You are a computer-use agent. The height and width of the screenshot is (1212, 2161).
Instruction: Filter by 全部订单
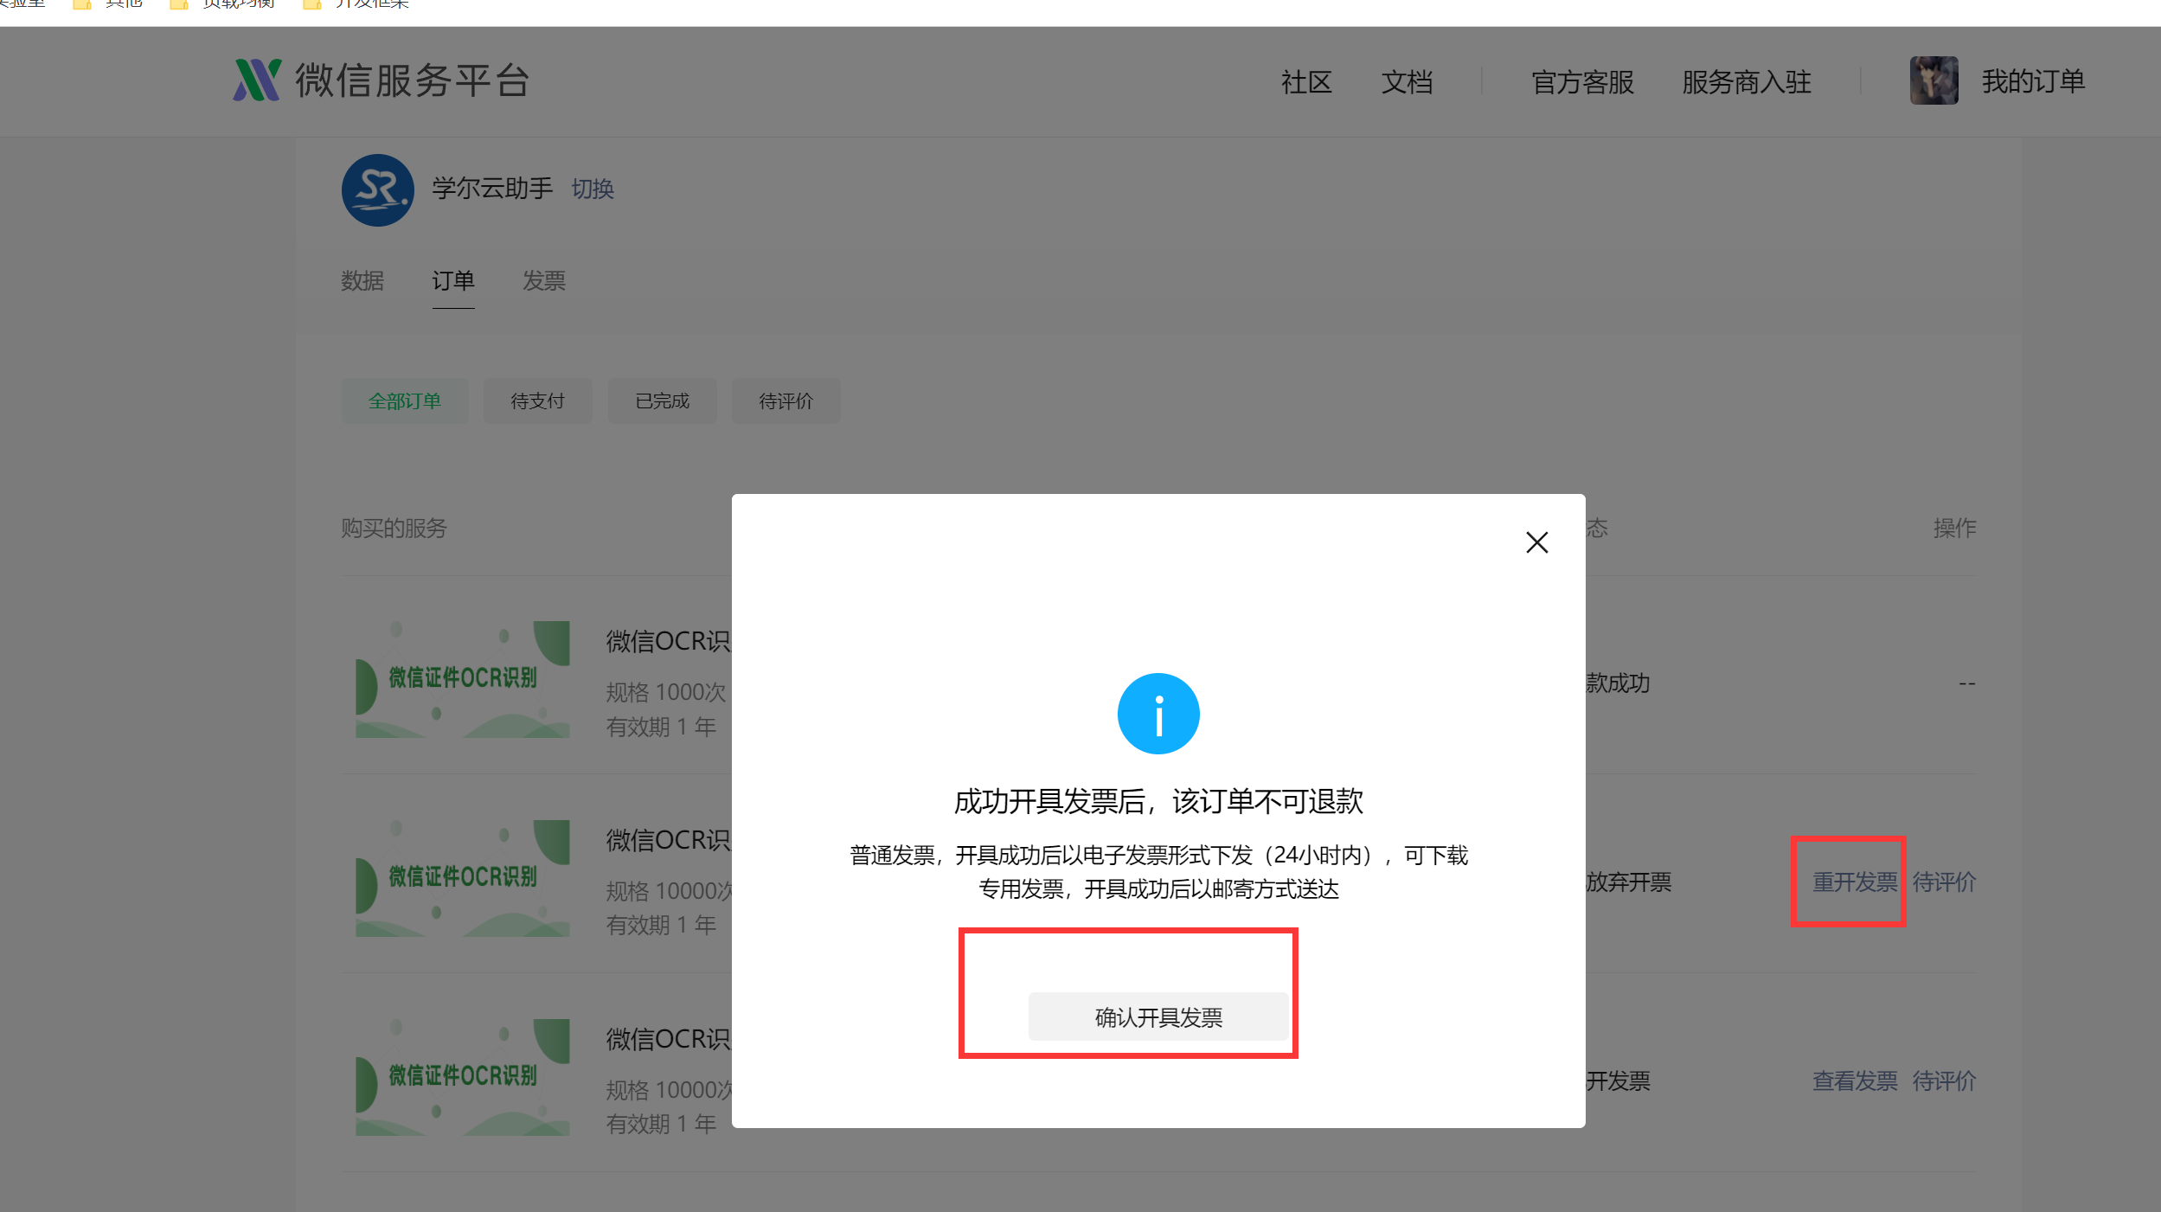pos(404,401)
